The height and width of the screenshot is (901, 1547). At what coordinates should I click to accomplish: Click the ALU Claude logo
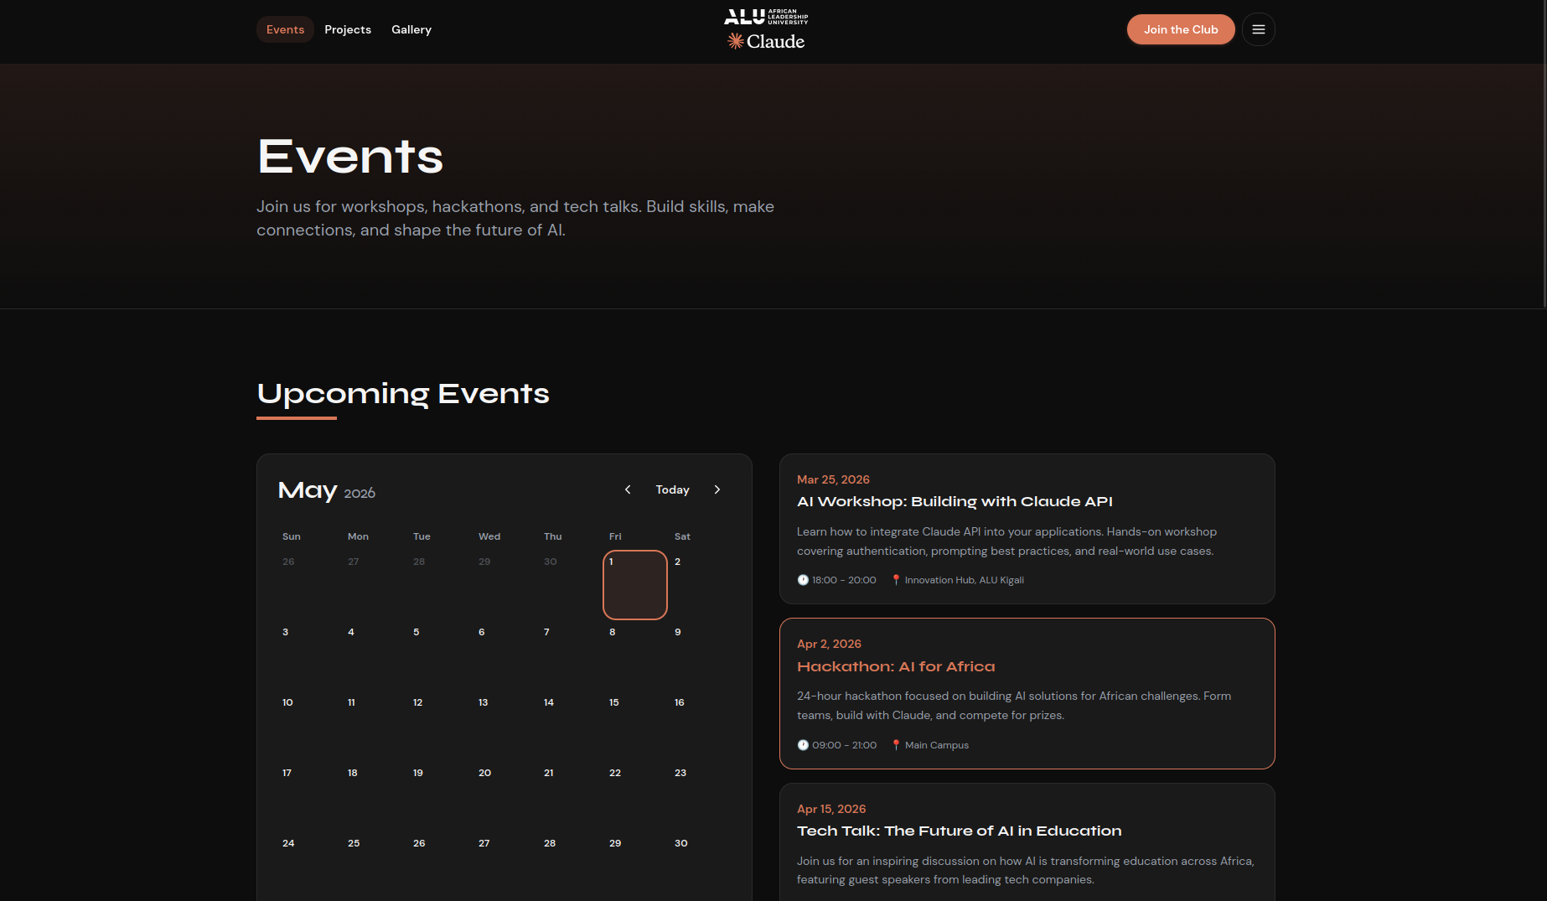coord(766,29)
